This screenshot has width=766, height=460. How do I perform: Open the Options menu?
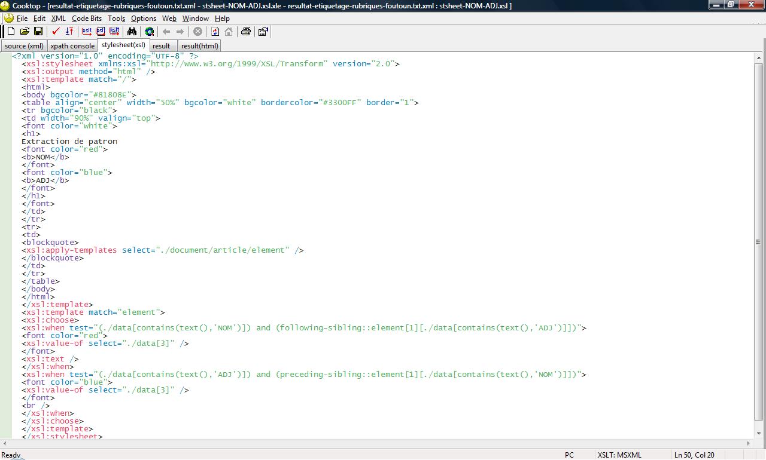tap(144, 19)
